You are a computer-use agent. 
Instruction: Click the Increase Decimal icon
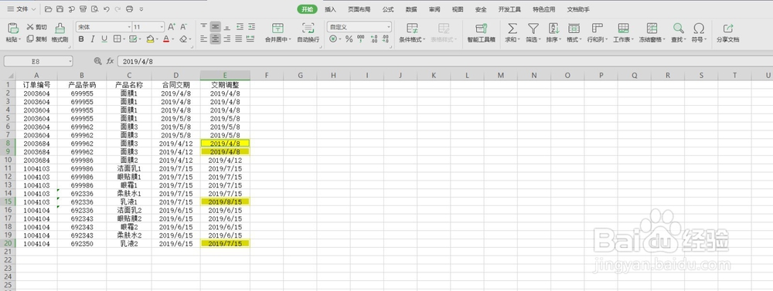coord(373,39)
